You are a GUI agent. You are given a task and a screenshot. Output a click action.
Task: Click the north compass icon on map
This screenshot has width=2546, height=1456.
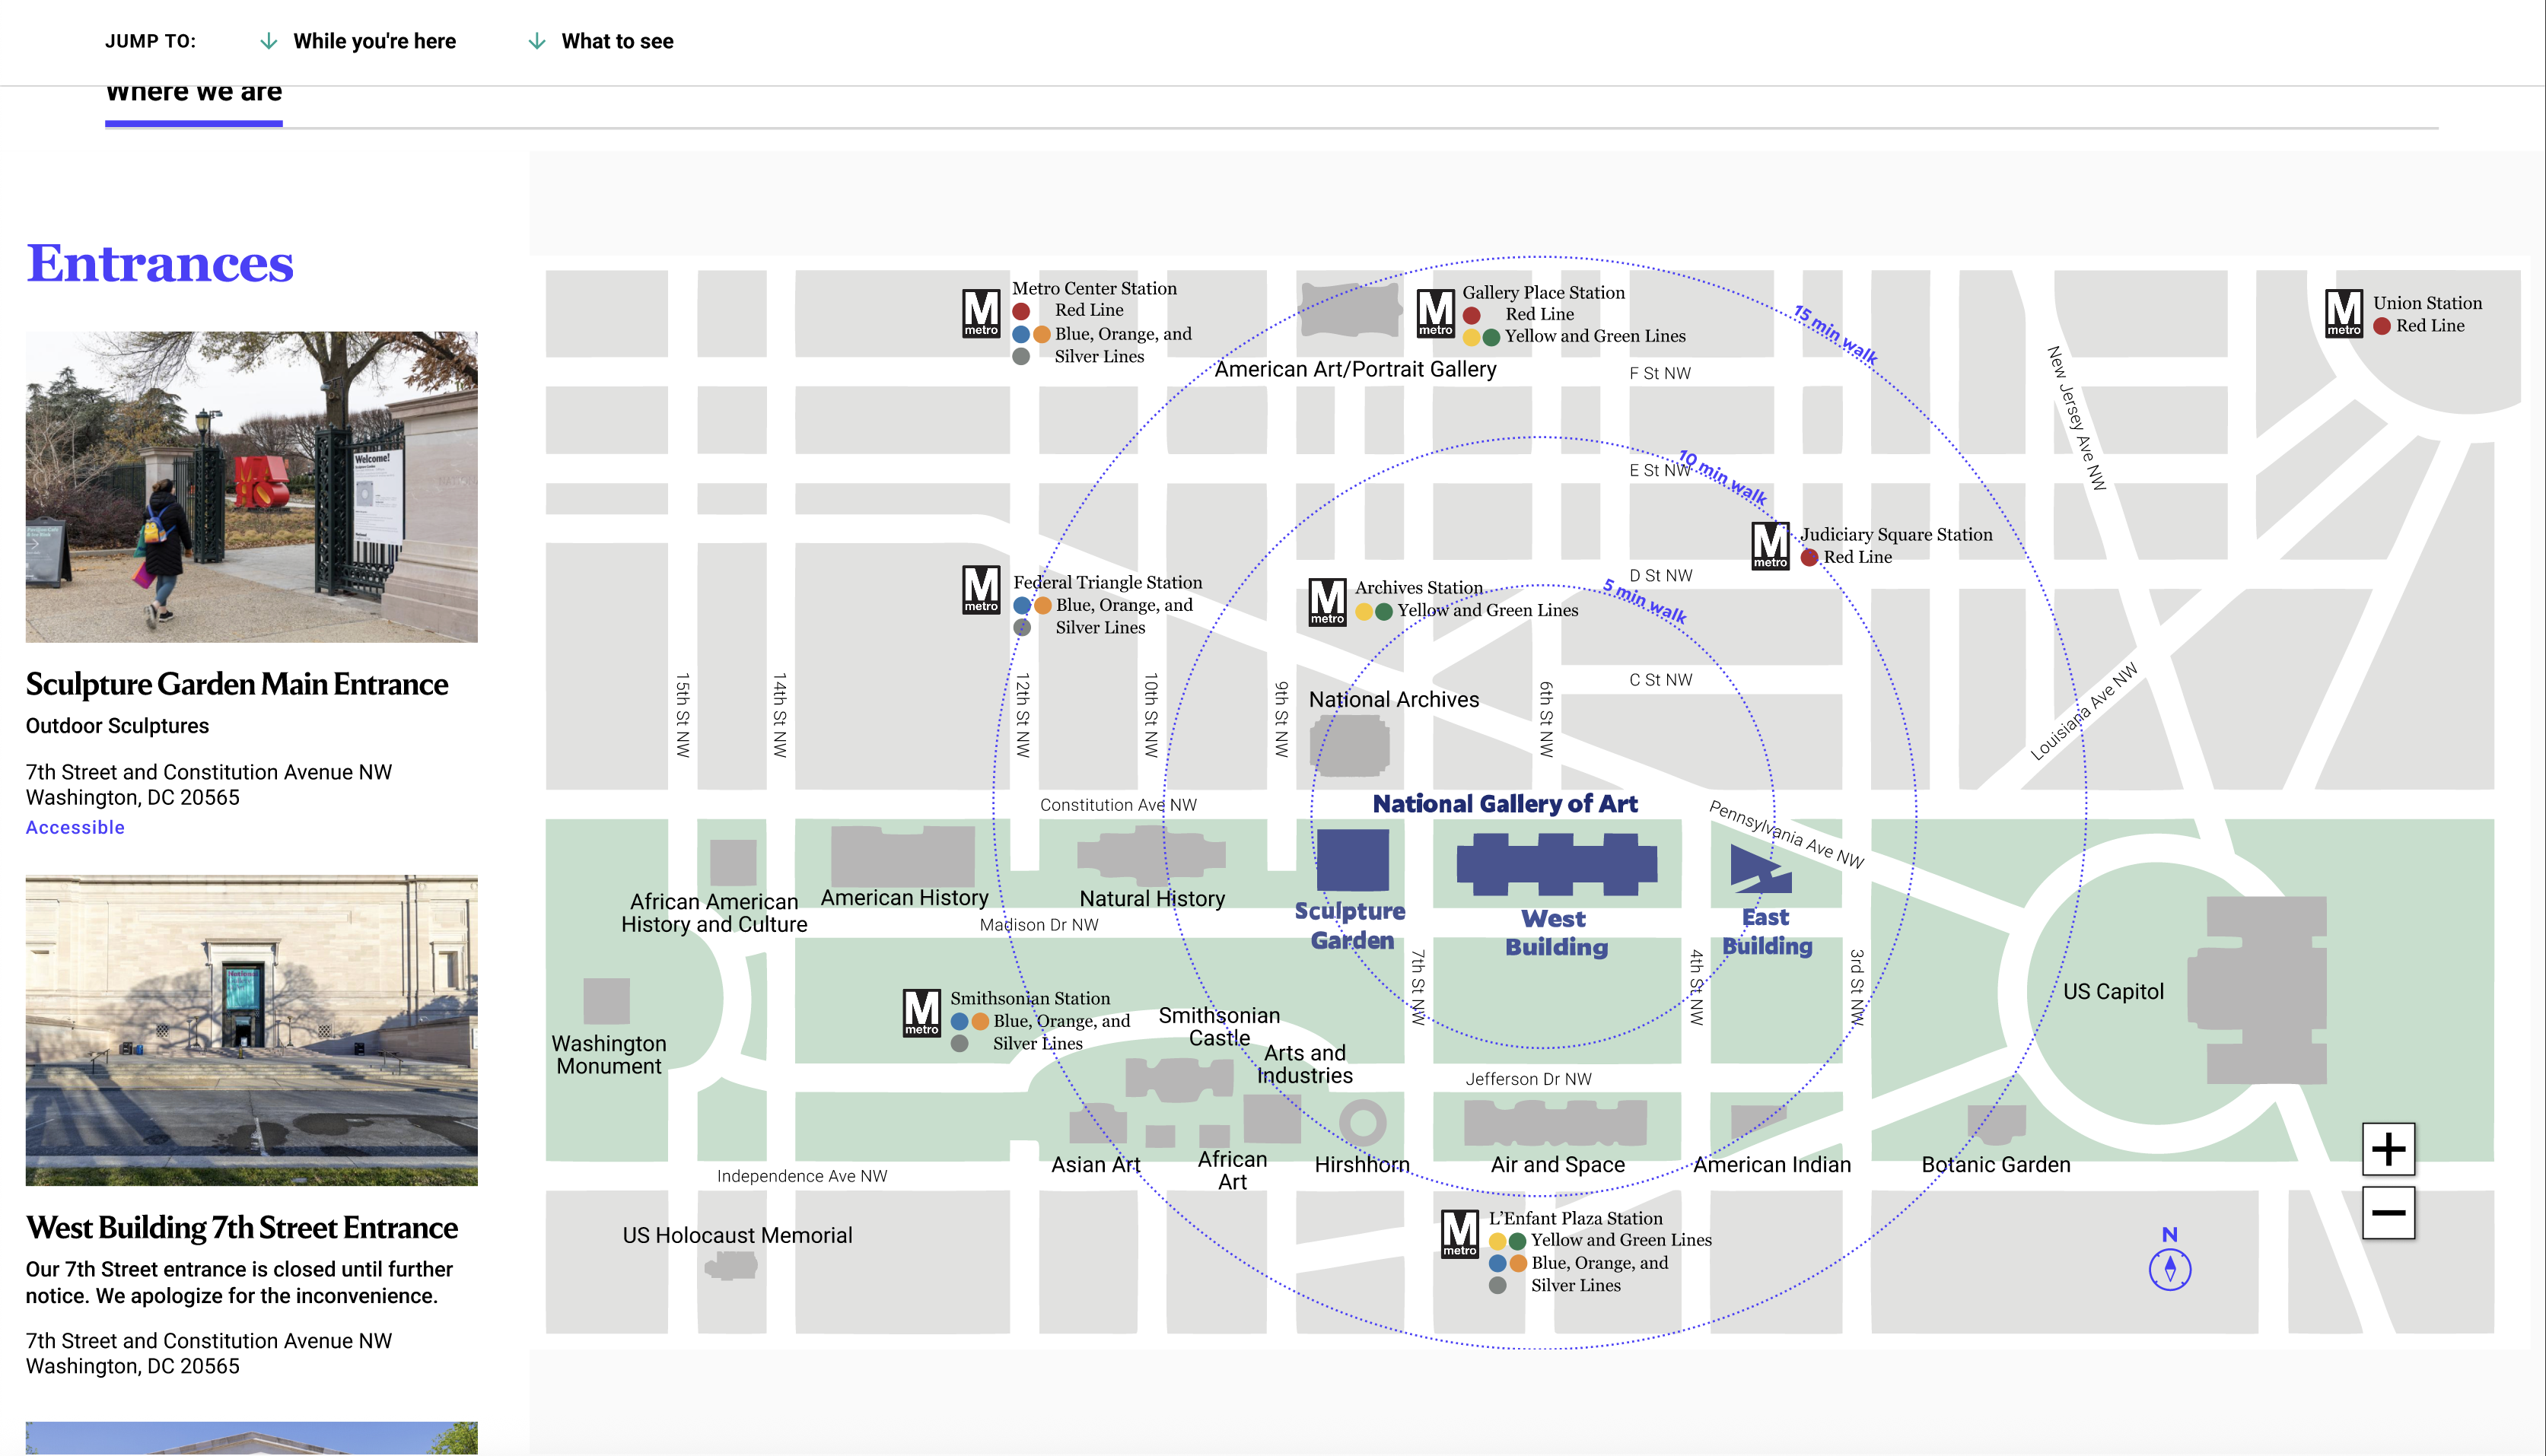coord(2170,1268)
